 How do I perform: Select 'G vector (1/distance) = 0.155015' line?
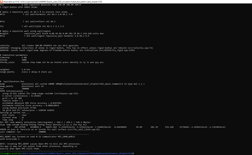point(22,96)
